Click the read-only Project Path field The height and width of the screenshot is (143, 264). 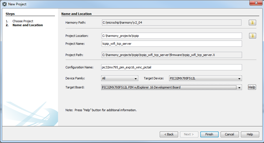[171, 55]
